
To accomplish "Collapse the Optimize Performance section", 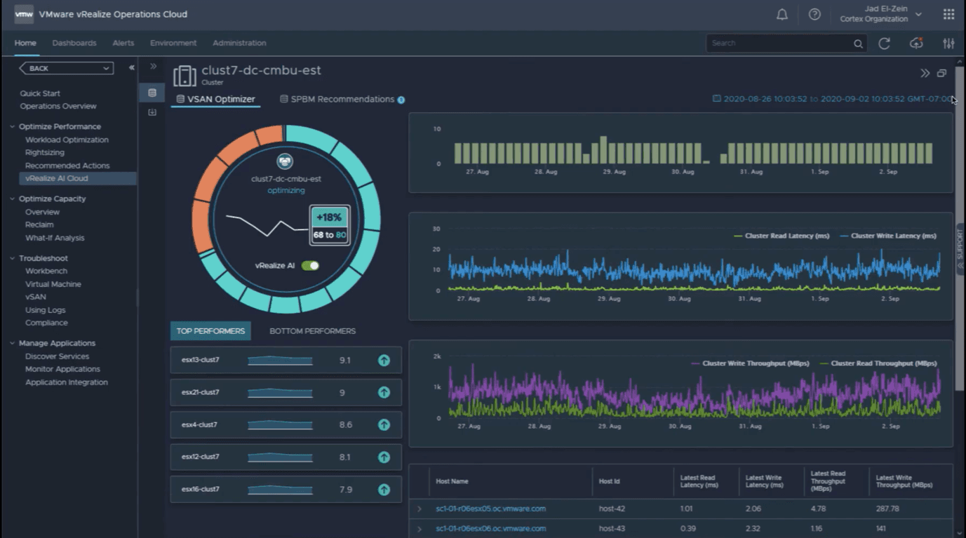I will 13,127.
